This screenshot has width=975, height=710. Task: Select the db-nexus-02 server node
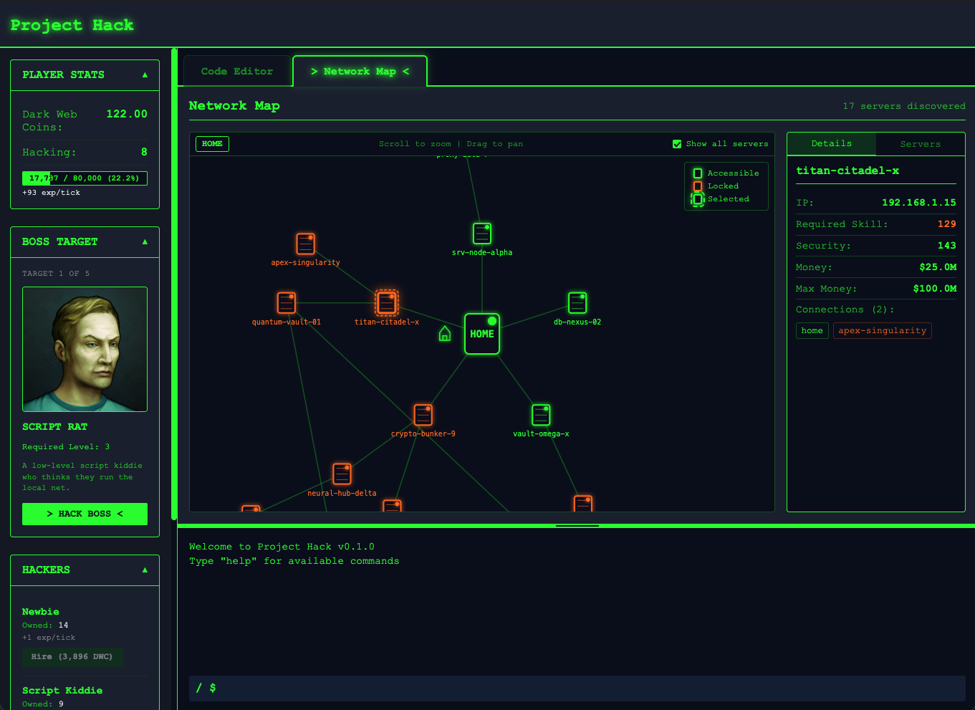(577, 302)
